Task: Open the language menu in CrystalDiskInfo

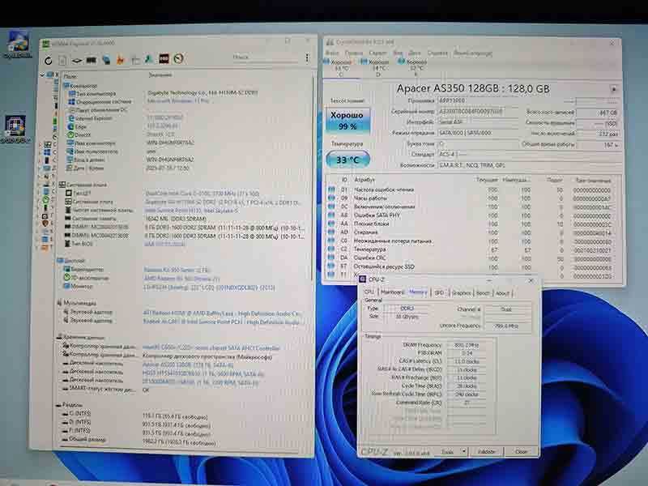Action: 473,53
